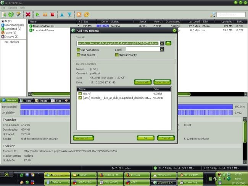Close the Add new torrent dialog

[x=174, y=30]
